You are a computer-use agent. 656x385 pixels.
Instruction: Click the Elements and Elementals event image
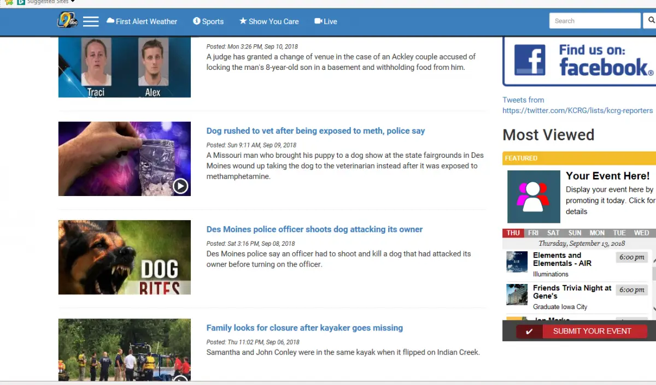click(x=517, y=262)
